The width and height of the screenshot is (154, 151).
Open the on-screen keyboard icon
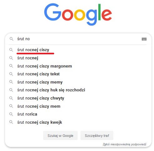[144, 39]
